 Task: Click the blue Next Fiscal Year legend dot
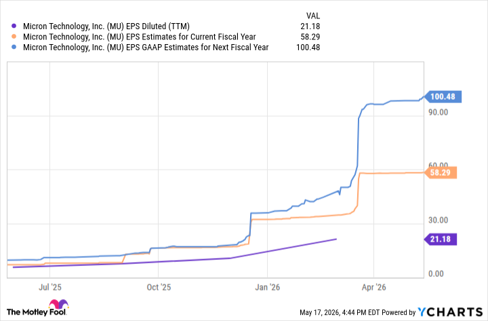[x=14, y=48]
